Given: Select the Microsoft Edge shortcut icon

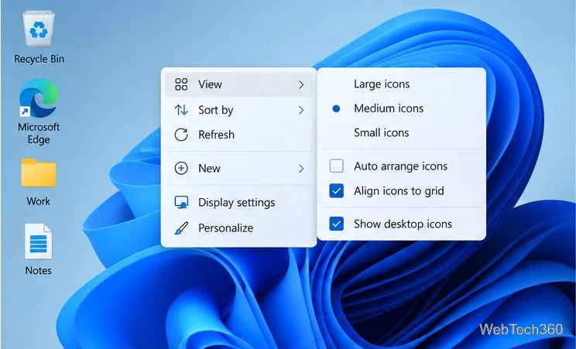Looking at the screenshot, I should pos(39,98).
